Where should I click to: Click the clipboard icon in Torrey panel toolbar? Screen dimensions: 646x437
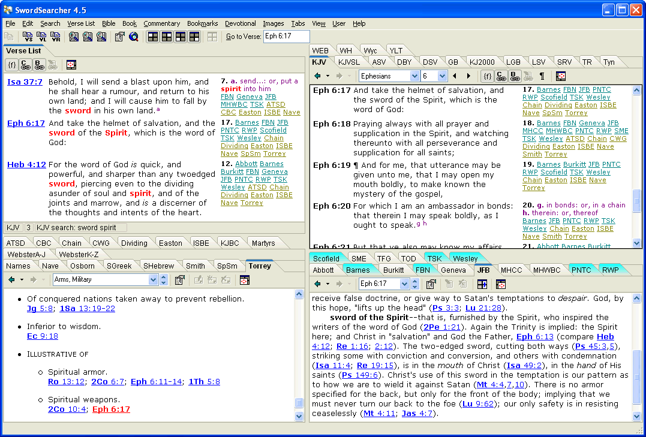[x=179, y=280]
